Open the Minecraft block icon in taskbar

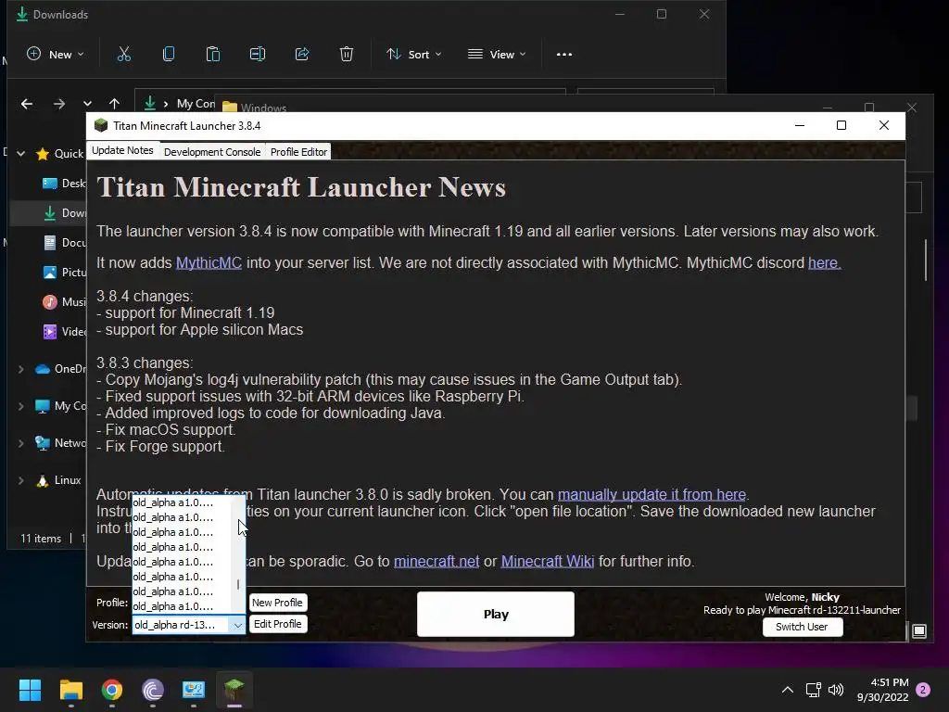point(234,690)
